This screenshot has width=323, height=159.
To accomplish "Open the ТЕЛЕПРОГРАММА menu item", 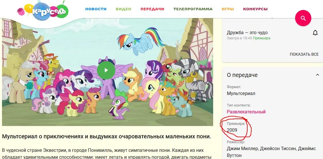I will pyautogui.click(x=193, y=9).
